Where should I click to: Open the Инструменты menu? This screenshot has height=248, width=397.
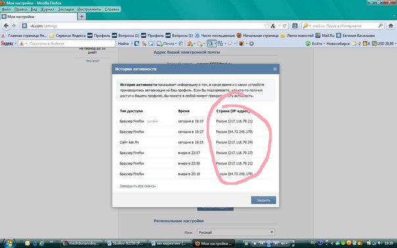[x=89, y=9]
